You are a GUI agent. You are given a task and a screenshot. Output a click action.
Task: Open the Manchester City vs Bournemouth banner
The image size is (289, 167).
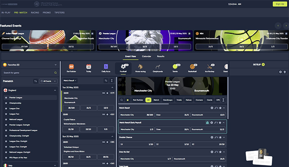click(x=172, y=86)
